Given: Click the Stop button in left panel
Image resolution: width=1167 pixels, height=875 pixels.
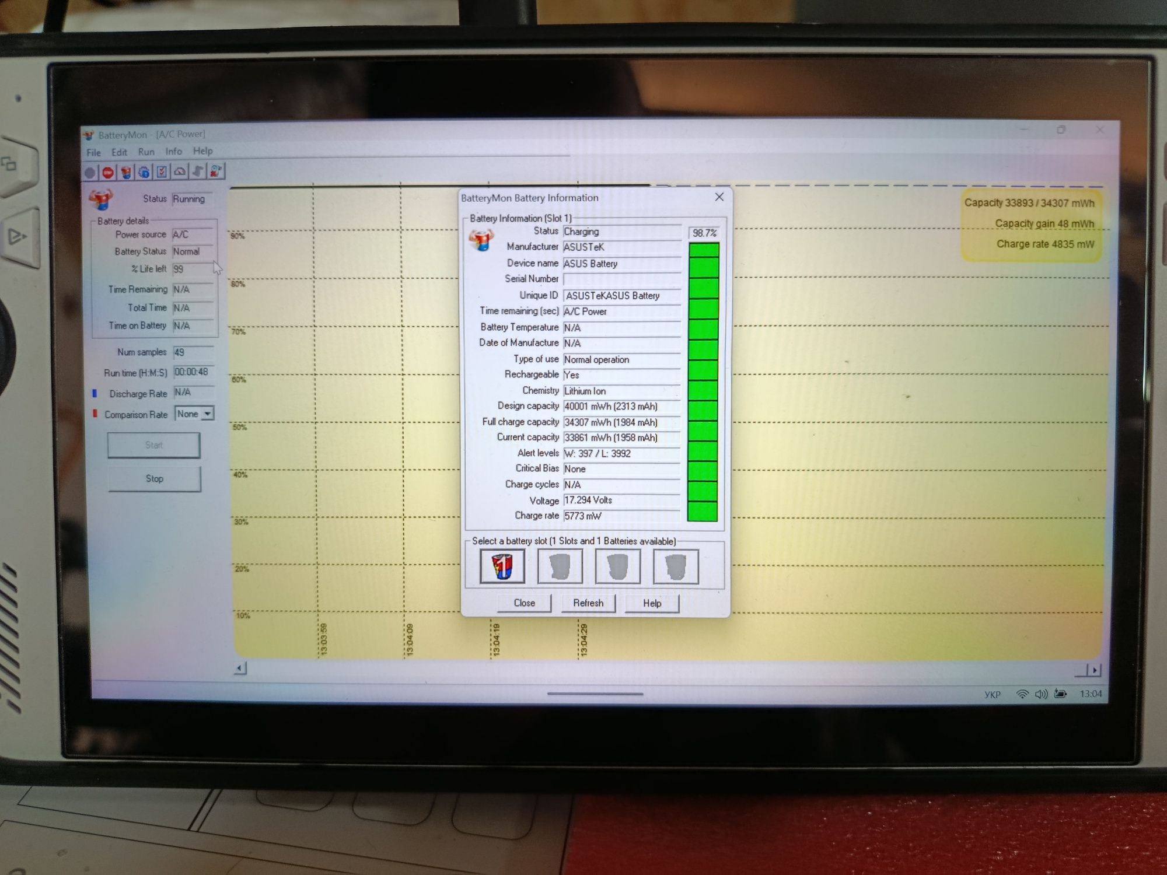Looking at the screenshot, I should coord(155,478).
